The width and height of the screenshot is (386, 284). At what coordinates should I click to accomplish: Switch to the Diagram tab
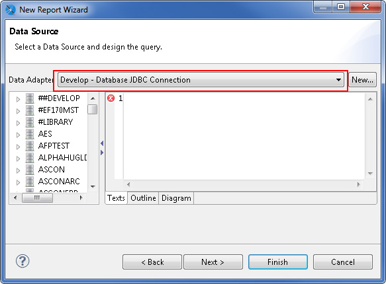[x=176, y=198]
